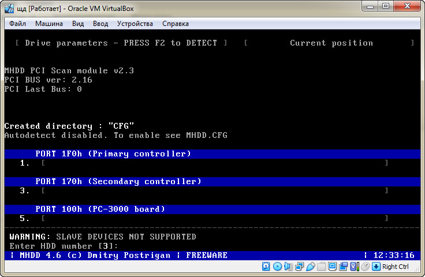
Task: Click the shared folders status icon
Action: point(322,267)
